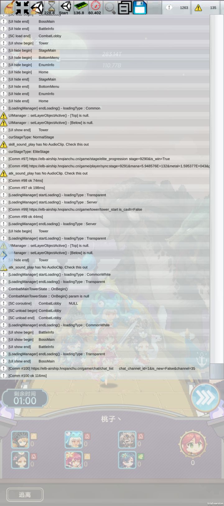Select log '[UI hide end] EnumInfo'

pos(105,94)
